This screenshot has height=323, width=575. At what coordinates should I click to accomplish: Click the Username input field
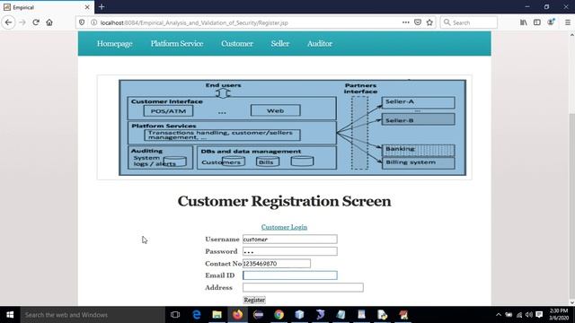click(x=289, y=240)
